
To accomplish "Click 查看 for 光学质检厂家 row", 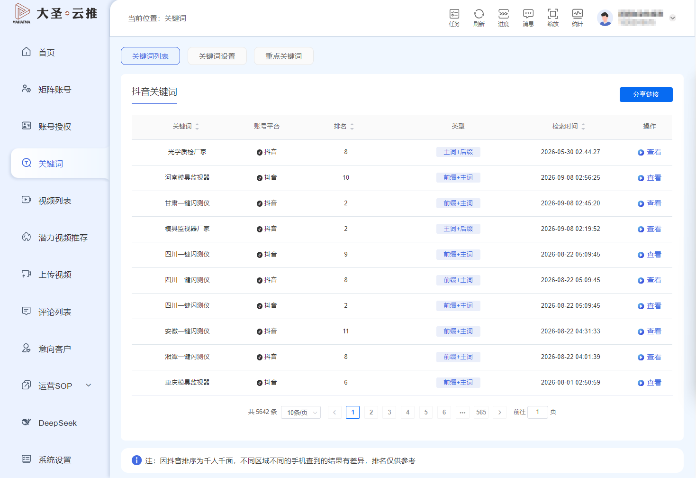I will (x=650, y=152).
